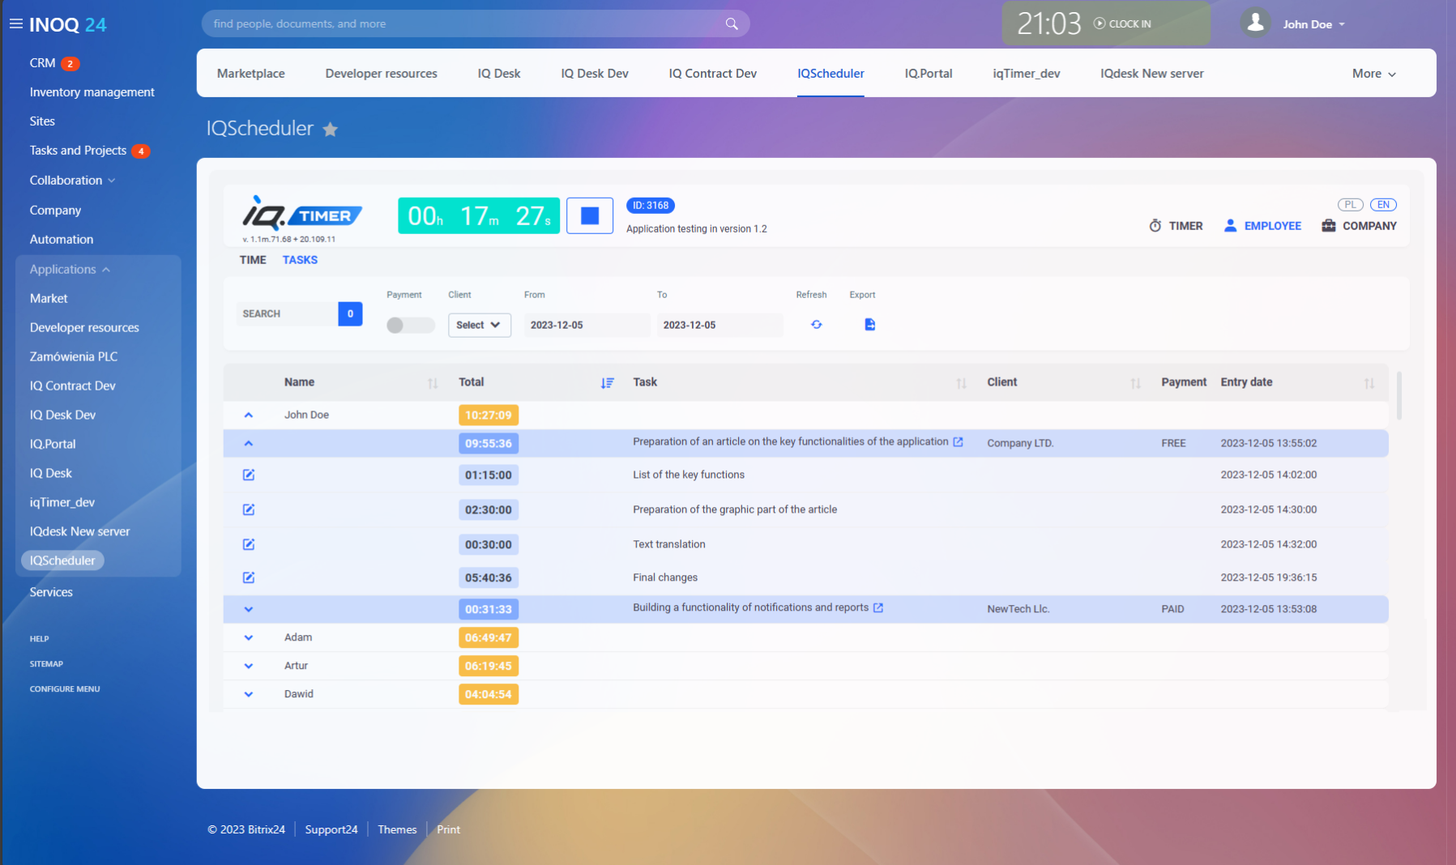Expand the Artur row
This screenshot has height=865, width=1456.
pos(249,666)
